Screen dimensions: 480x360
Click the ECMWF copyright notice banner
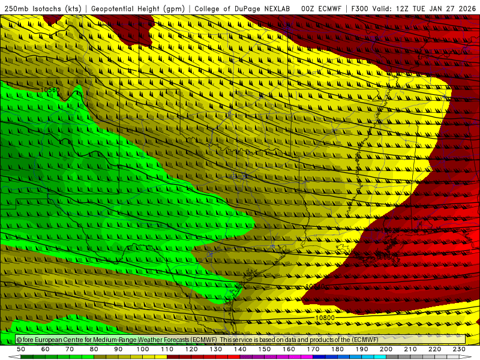point(241,340)
